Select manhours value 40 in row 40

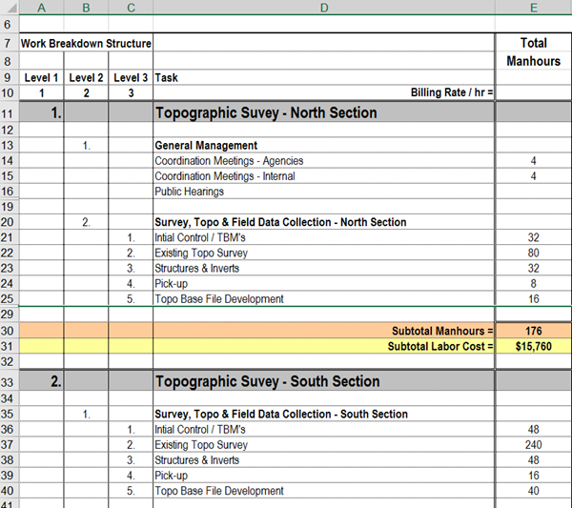tap(533, 491)
